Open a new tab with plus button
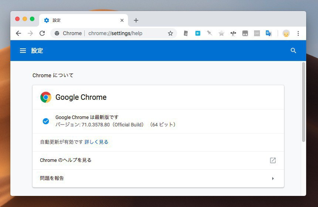This screenshot has height=207, width=318. 136,20
